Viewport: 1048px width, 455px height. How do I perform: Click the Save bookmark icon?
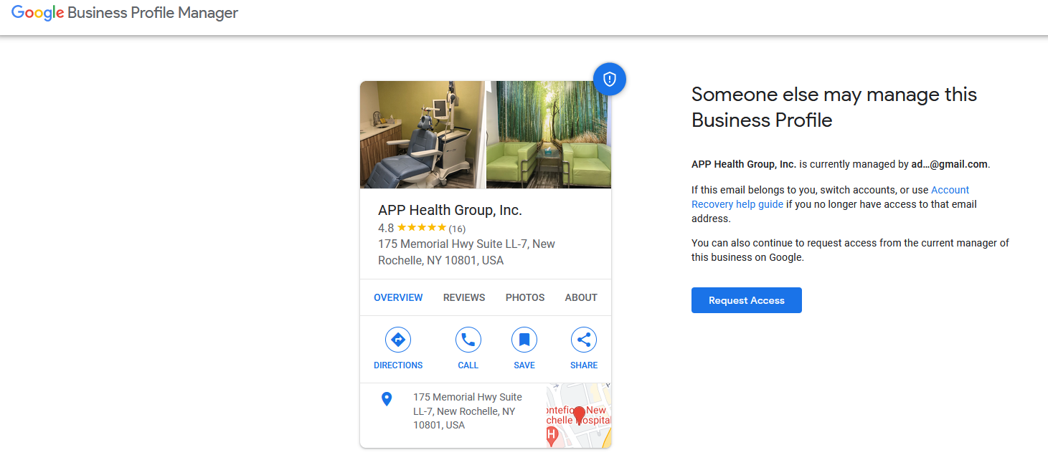click(524, 340)
